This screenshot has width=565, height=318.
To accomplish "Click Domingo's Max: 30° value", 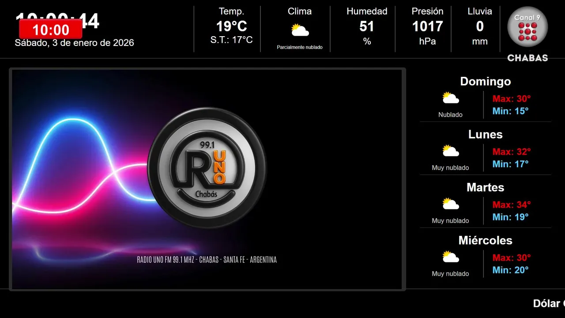I will 512,98.
